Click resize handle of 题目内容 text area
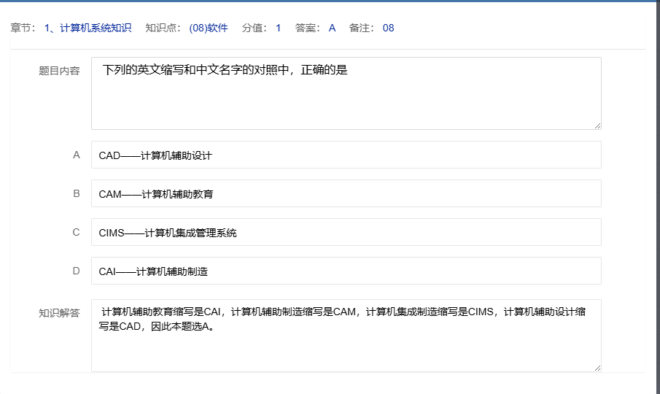Screen dimensions: 660x394 pos(597,125)
